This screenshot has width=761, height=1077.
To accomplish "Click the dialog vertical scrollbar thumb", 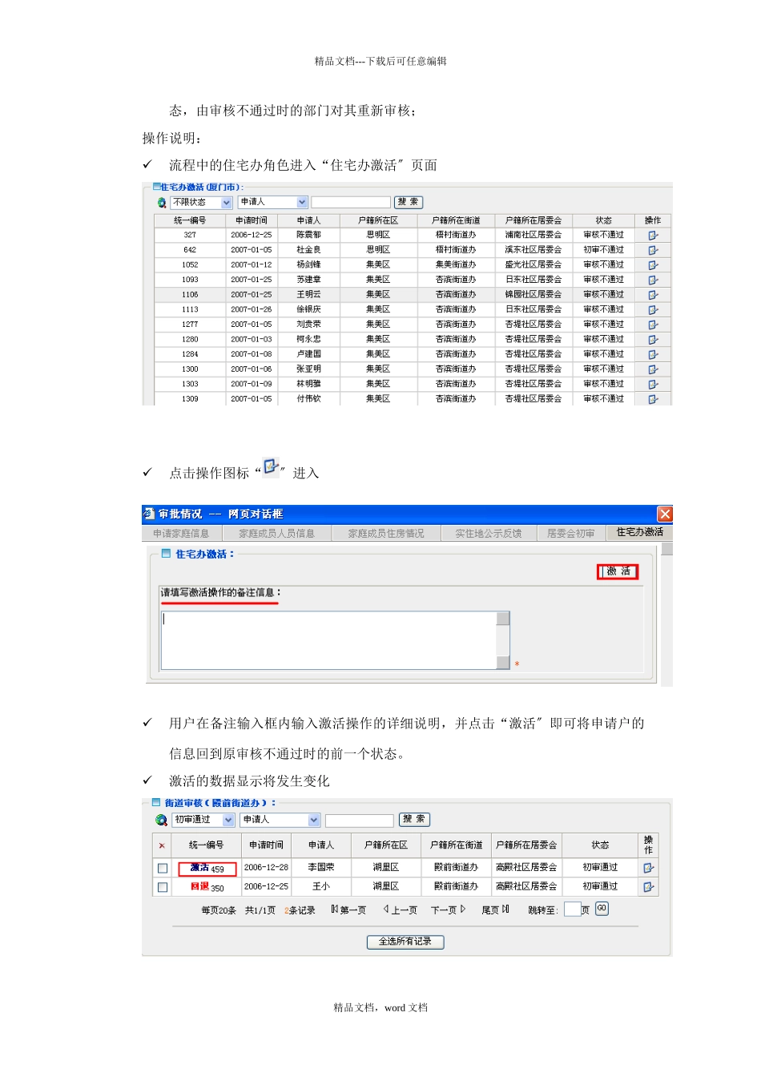I will pyautogui.click(x=666, y=549).
